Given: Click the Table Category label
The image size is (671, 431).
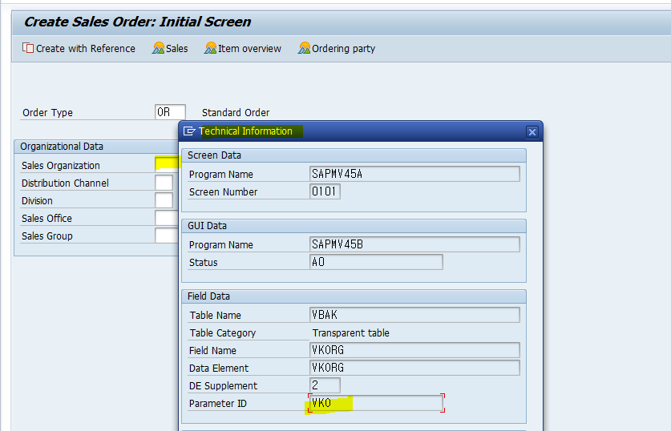Looking at the screenshot, I should [x=223, y=333].
